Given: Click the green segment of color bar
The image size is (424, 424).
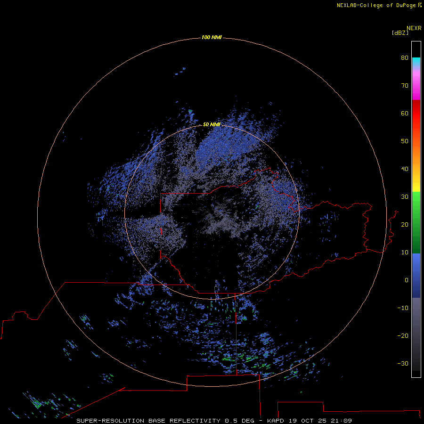Looking at the screenshot, I should click(416, 223).
